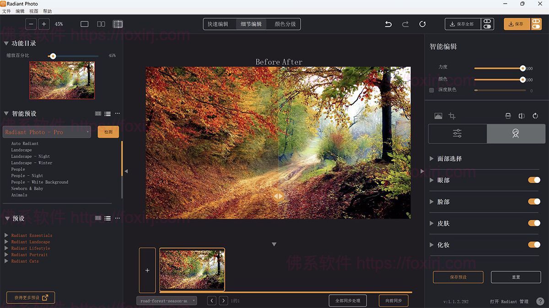Image resolution: width=549 pixels, height=308 pixels.
Task: Open the portrait face editing panel
Action: [x=516, y=133]
